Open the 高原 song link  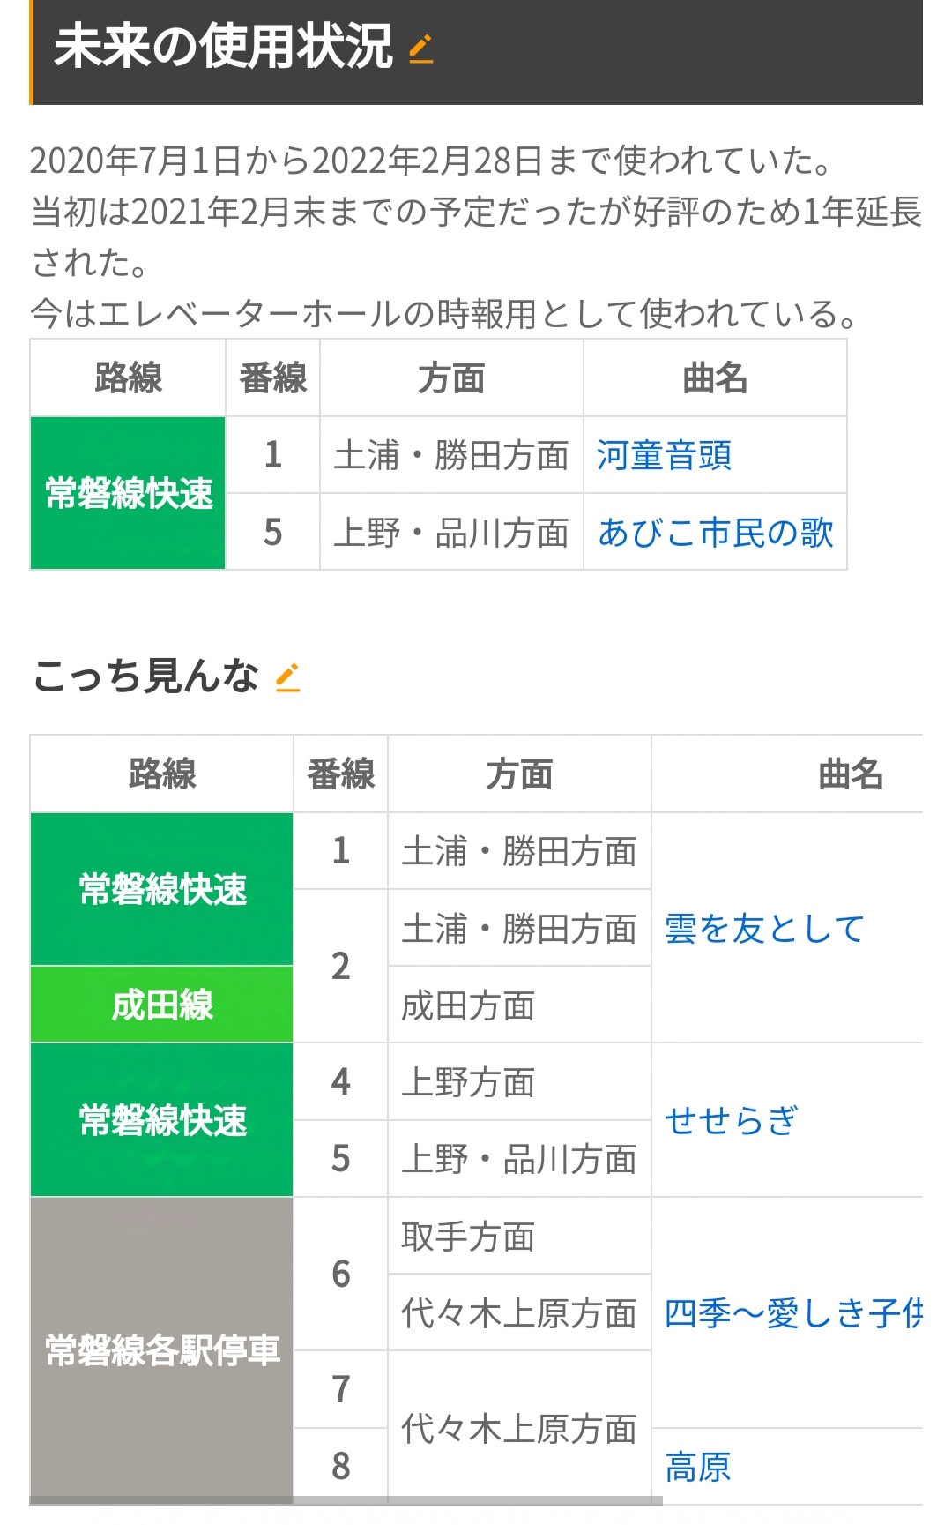pyautogui.click(x=697, y=1467)
